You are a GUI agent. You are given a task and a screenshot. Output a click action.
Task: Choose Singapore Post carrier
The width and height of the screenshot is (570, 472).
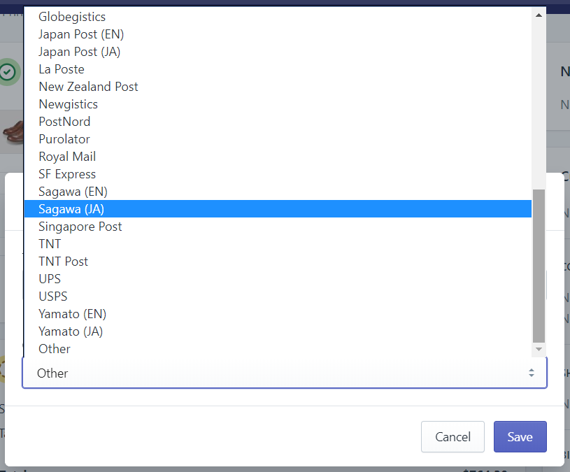pos(278,226)
